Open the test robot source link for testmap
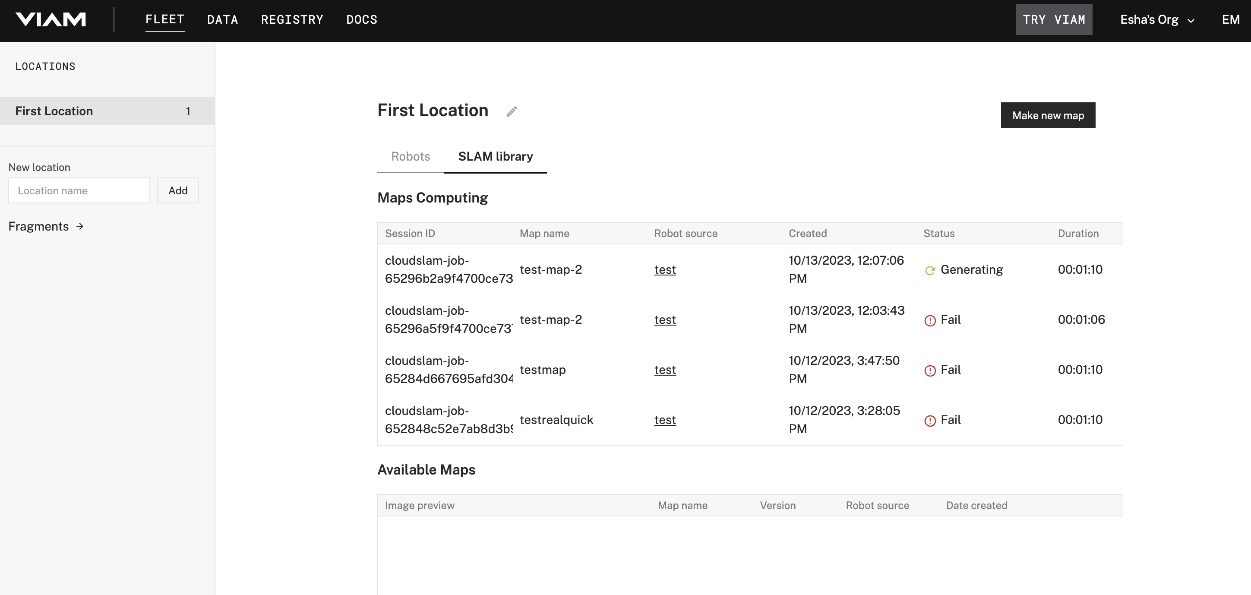Screen dimensions: 1251x595 [x=665, y=370]
